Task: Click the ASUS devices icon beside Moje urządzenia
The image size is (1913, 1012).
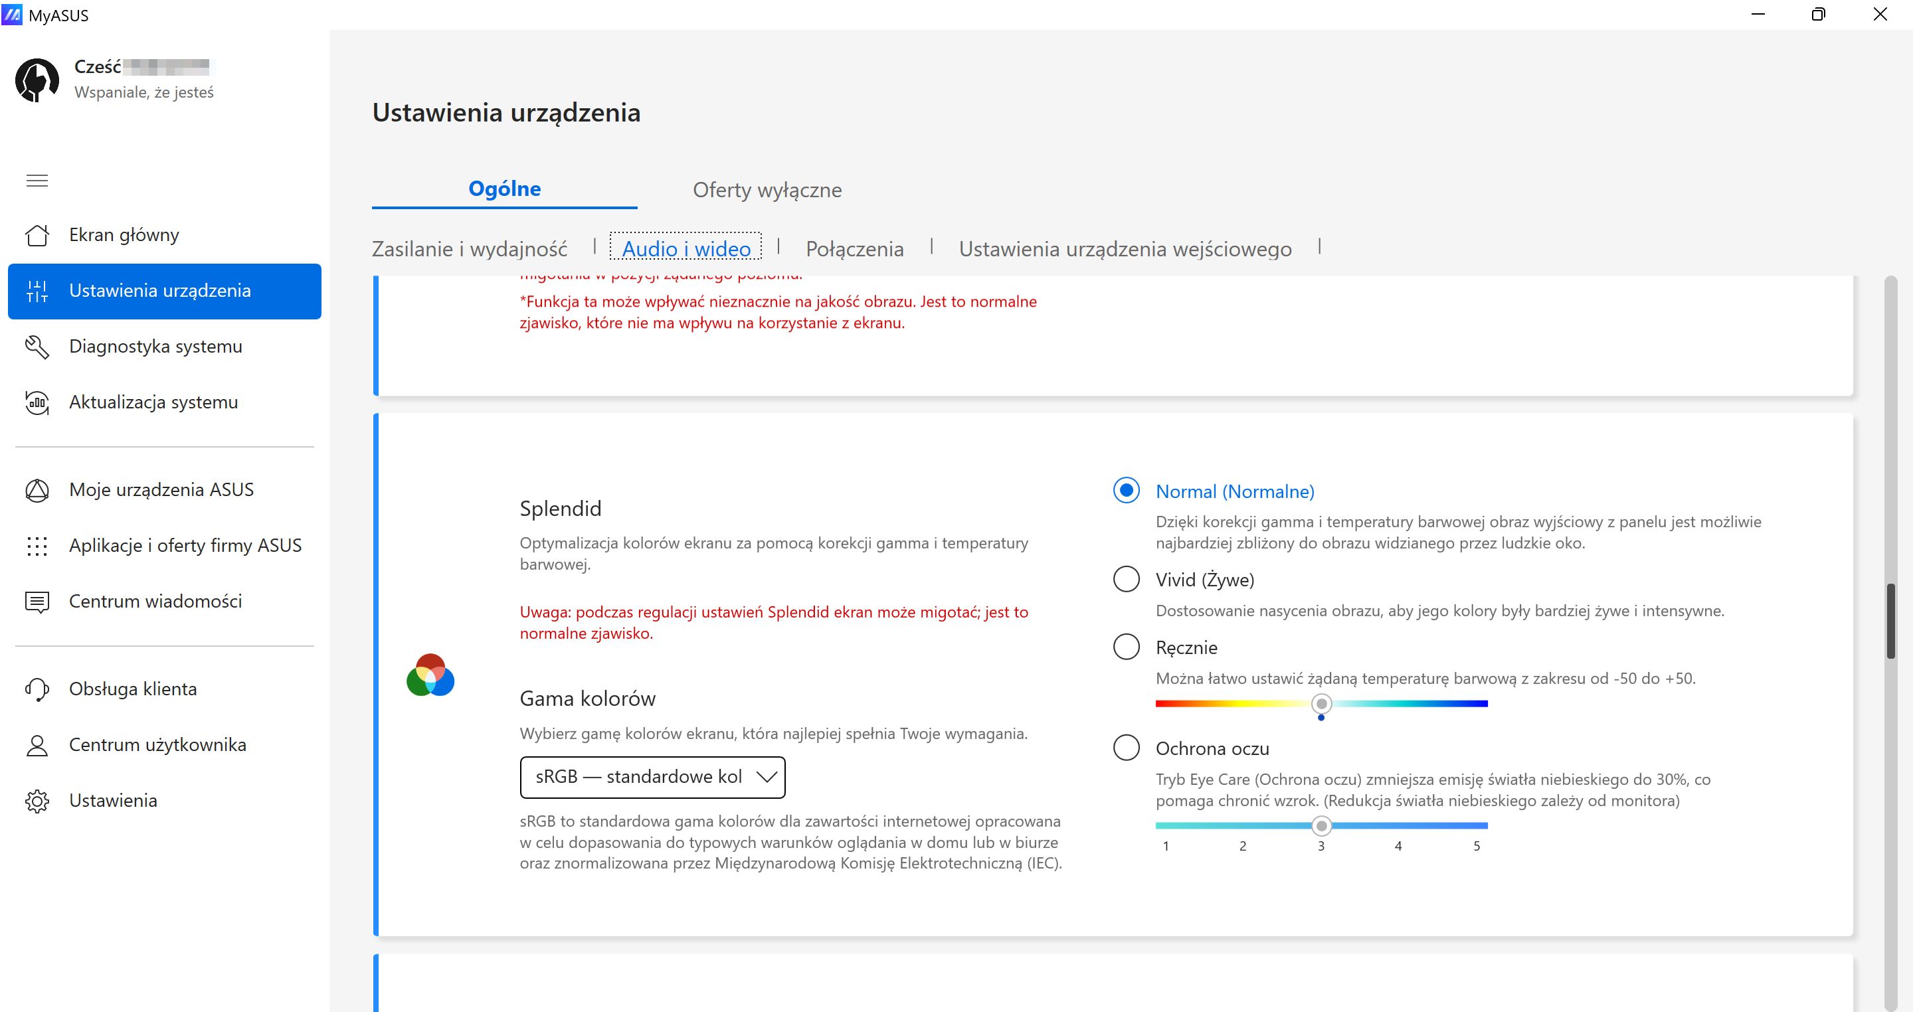Action: coord(37,490)
